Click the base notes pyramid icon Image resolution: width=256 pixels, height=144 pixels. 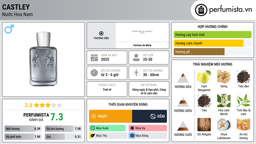point(183,126)
